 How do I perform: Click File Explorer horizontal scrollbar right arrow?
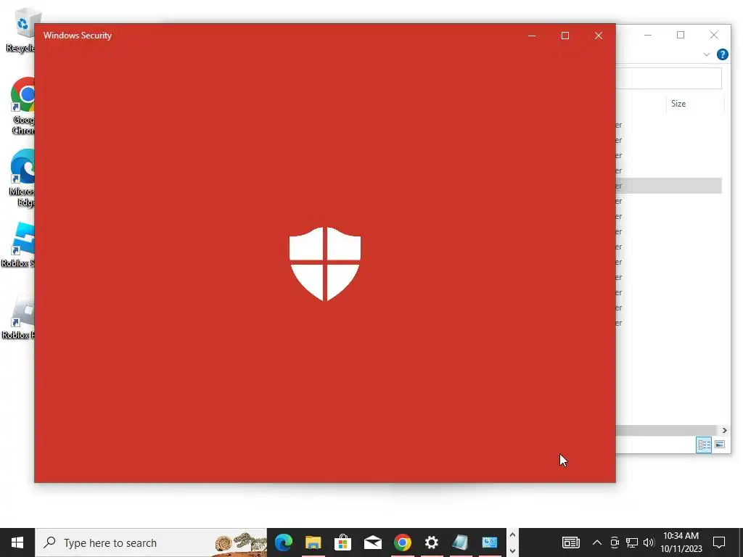coord(725,430)
